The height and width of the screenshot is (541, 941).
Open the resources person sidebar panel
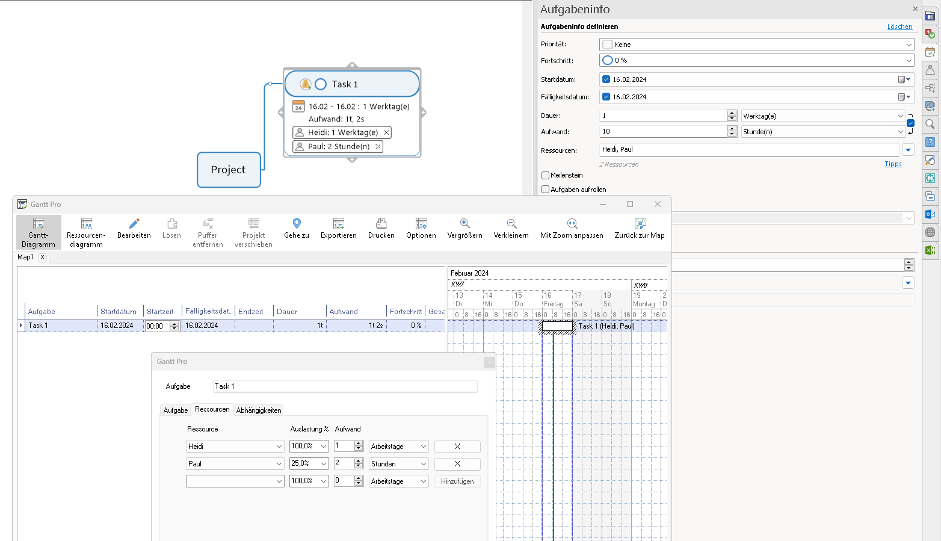(930, 70)
